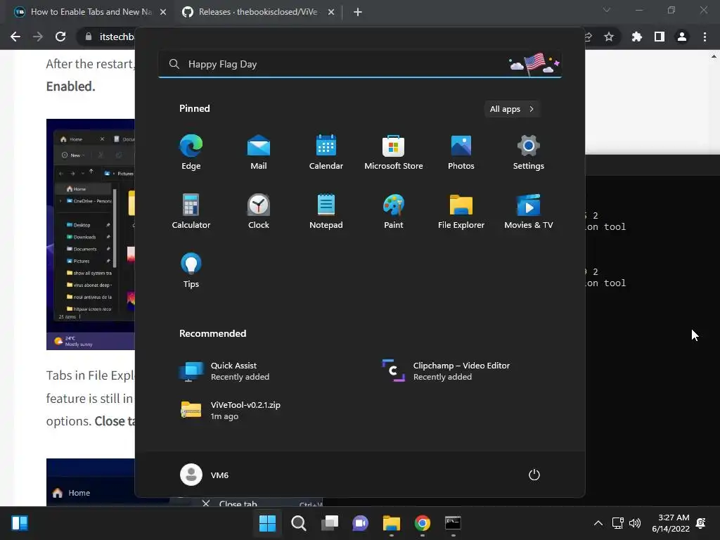Image resolution: width=720 pixels, height=540 pixels.
Task: Click the Happy Flag Day search box
Action: (359, 64)
